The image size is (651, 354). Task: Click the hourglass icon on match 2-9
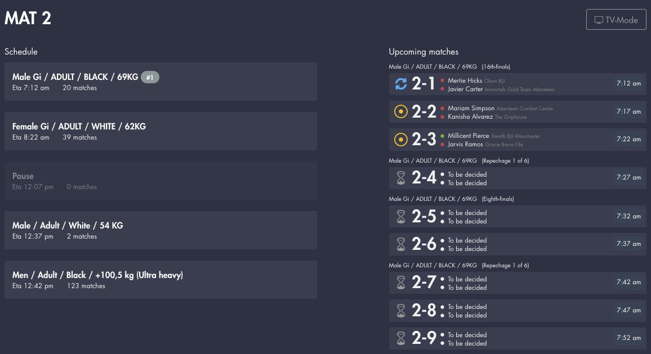coord(400,338)
